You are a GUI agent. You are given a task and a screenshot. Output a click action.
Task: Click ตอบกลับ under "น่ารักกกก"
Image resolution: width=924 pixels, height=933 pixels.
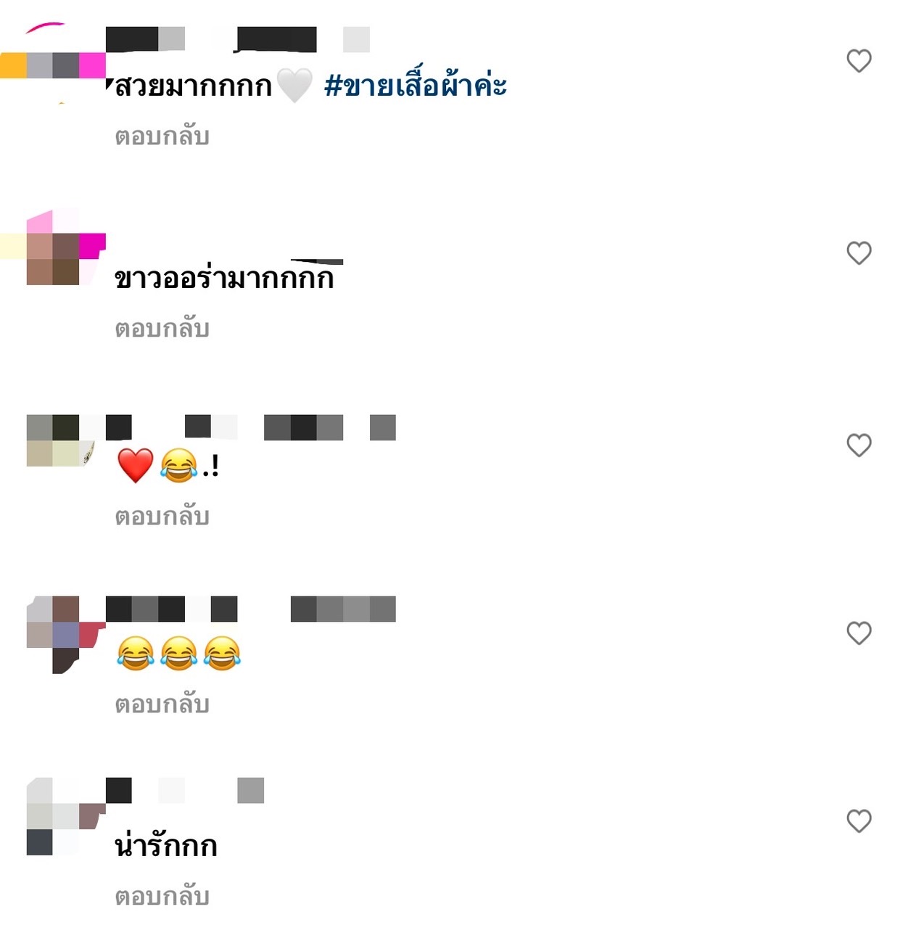[162, 897]
